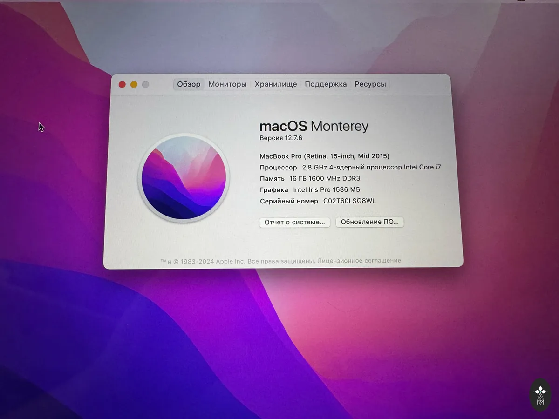Switch to the Обзор tab
This screenshot has height=419, width=559.
[x=189, y=84]
